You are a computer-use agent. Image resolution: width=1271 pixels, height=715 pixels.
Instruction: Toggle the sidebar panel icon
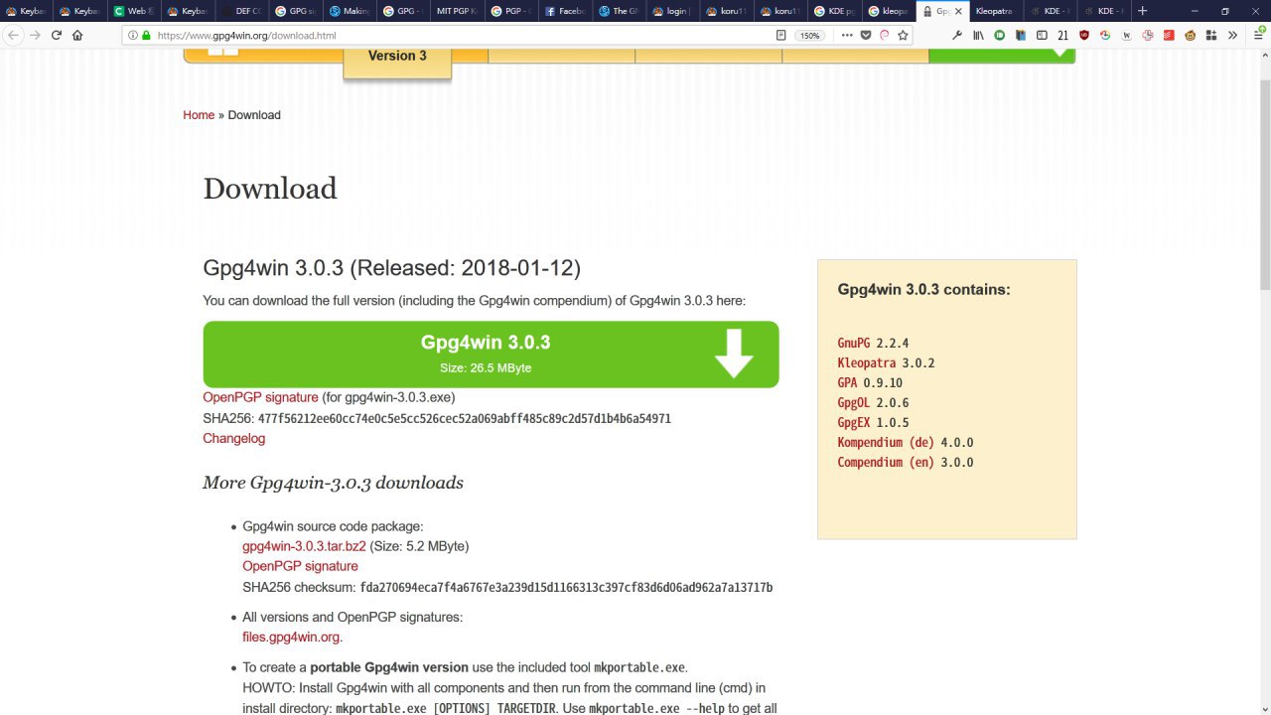pyautogui.click(x=1042, y=36)
